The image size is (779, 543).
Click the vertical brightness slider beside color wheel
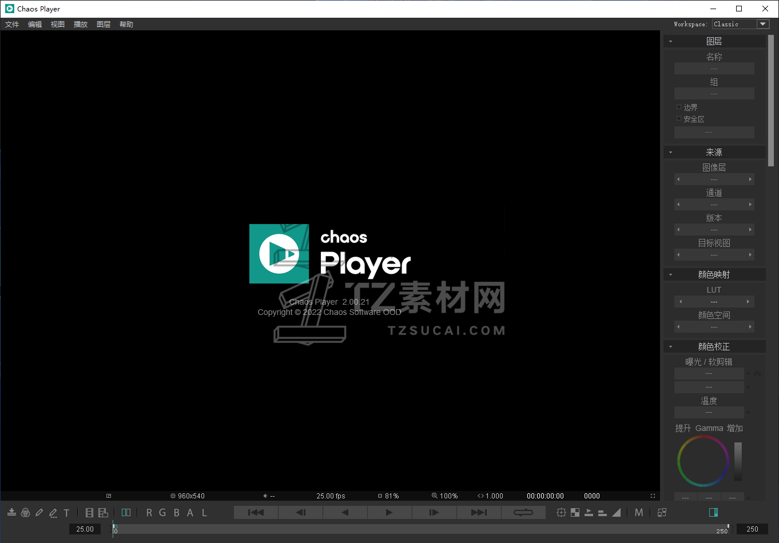(x=738, y=461)
